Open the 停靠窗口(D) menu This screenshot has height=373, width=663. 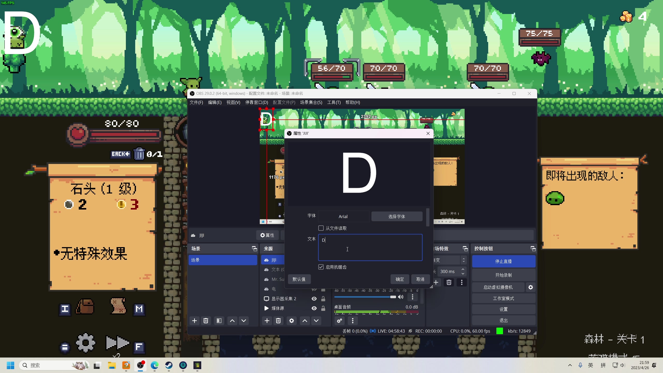pyautogui.click(x=257, y=102)
